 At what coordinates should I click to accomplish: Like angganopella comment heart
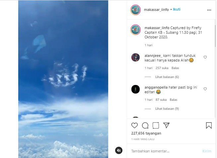[x=205, y=89]
